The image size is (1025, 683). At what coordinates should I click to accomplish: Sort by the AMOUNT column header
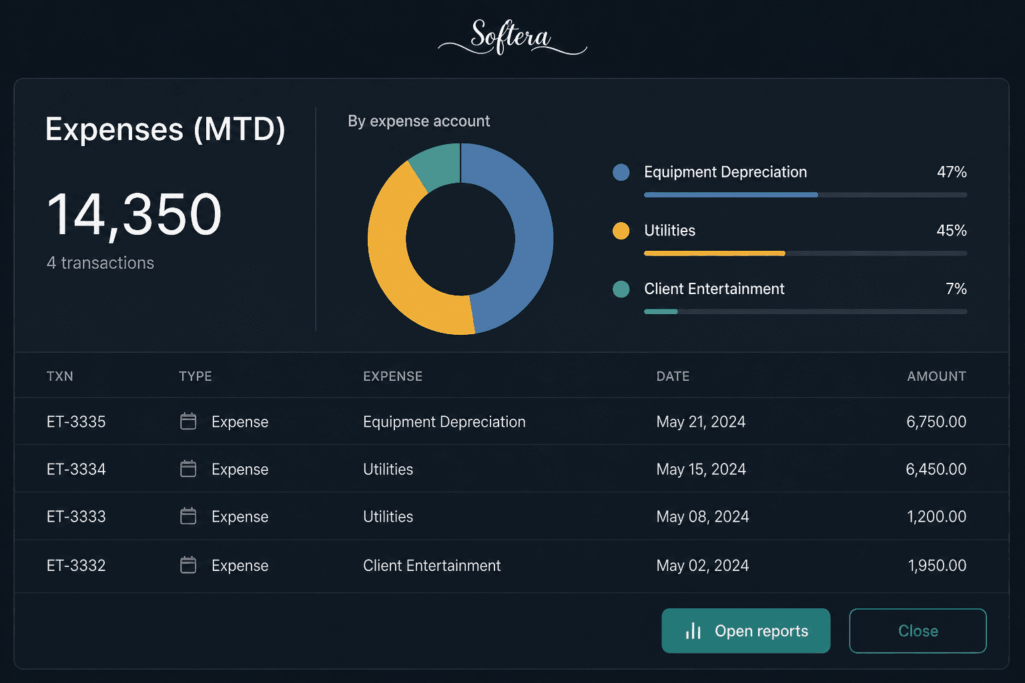coord(936,376)
